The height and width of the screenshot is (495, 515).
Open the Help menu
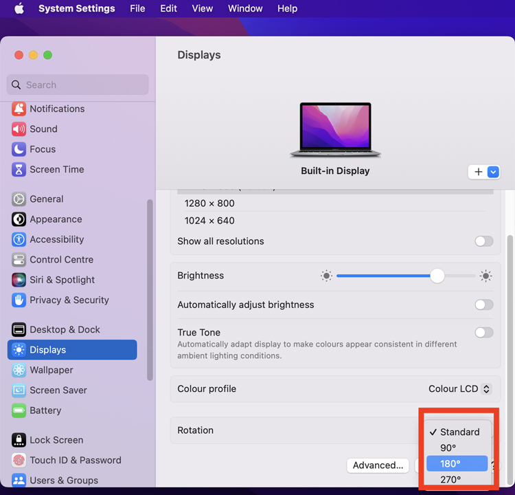(288, 8)
